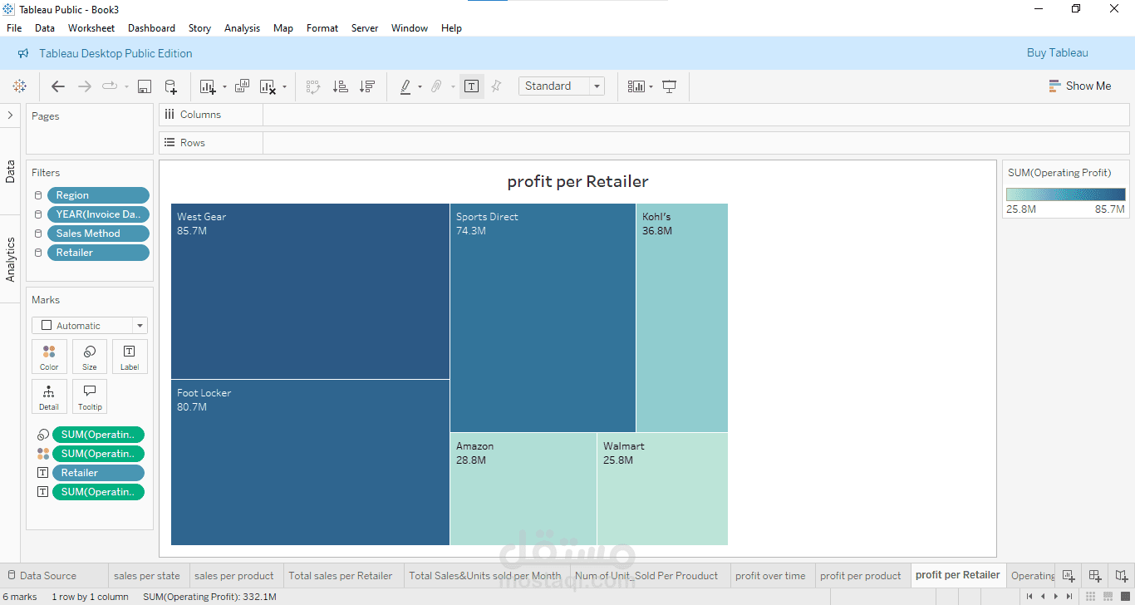Expand the highlight dropdown arrow
This screenshot has width=1135, height=605.
pyautogui.click(x=420, y=86)
